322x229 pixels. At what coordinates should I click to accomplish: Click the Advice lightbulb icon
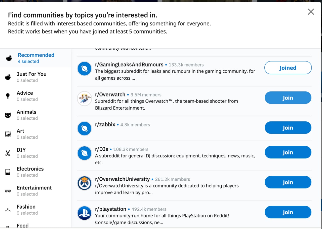click(8, 96)
